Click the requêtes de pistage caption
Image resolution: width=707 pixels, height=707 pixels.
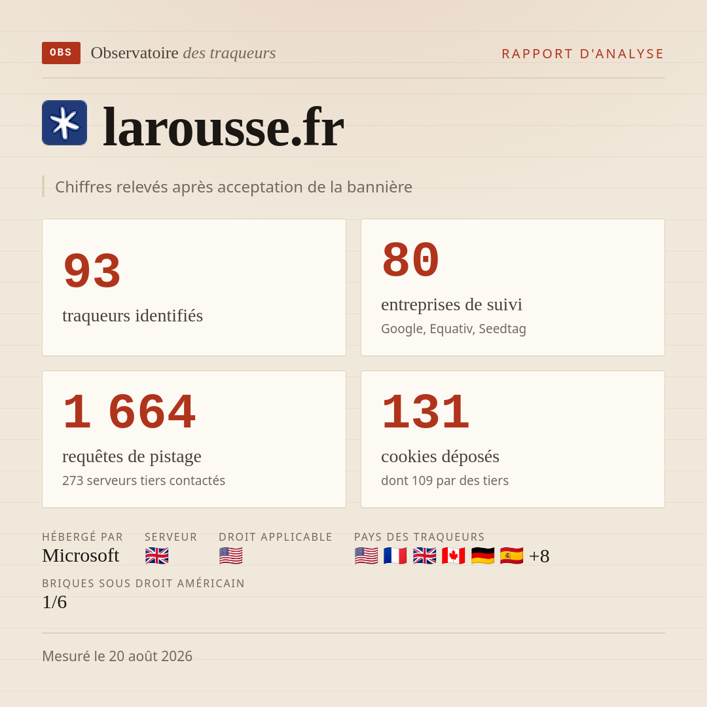[132, 457]
